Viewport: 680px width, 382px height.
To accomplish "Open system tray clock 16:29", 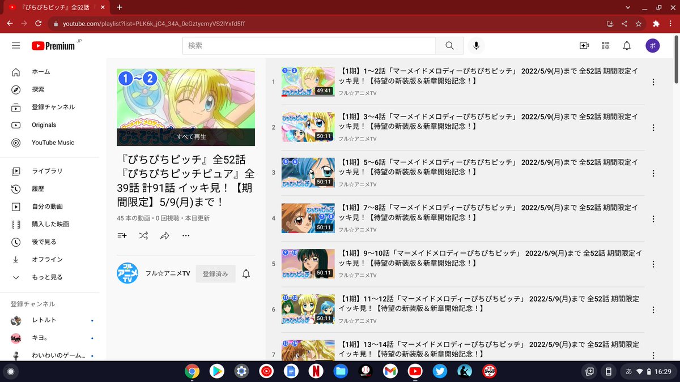I will coord(662,372).
